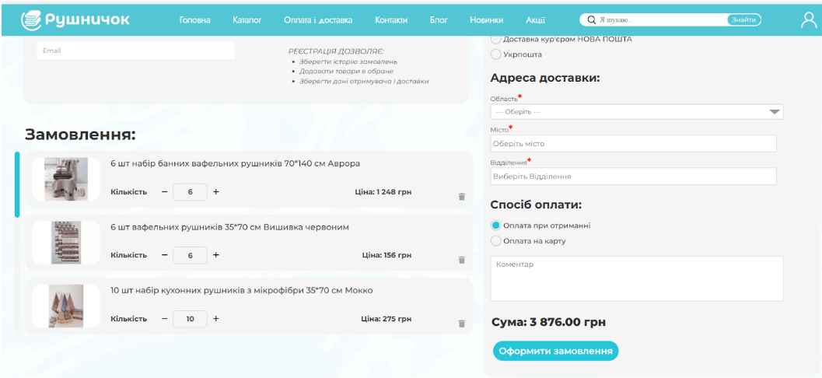Delete the Аврора towel set via trash icon
This screenshot has height=378, width=822.
point(461,197)
